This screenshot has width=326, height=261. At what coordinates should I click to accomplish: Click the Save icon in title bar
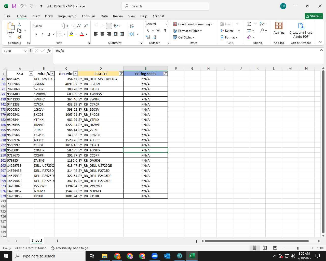(x=14, y=6)
